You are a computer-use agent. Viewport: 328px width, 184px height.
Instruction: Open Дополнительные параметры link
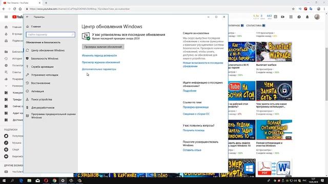[99, 69]
